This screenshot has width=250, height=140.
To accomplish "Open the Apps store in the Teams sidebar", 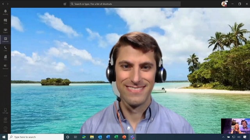I will [5, 120].
